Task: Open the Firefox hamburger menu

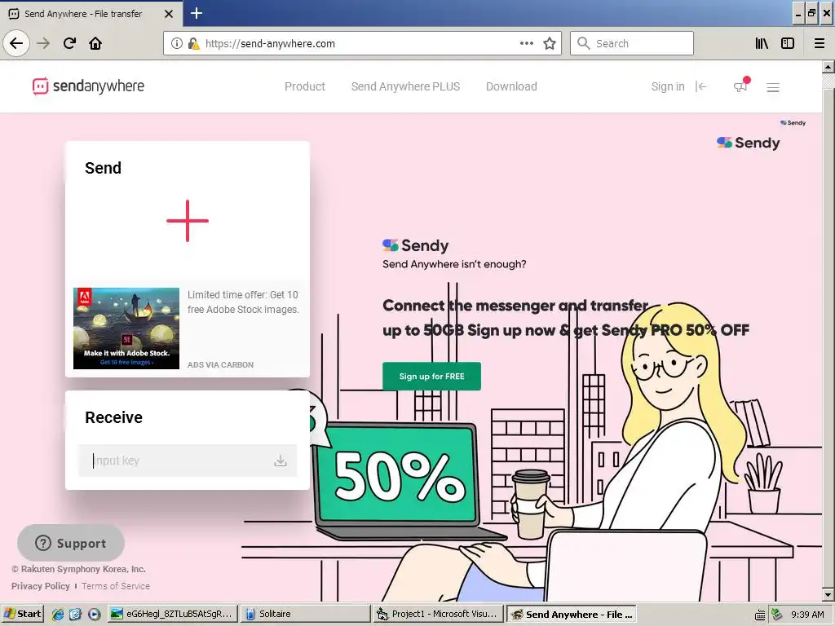Action: click(x=820, y=43)
